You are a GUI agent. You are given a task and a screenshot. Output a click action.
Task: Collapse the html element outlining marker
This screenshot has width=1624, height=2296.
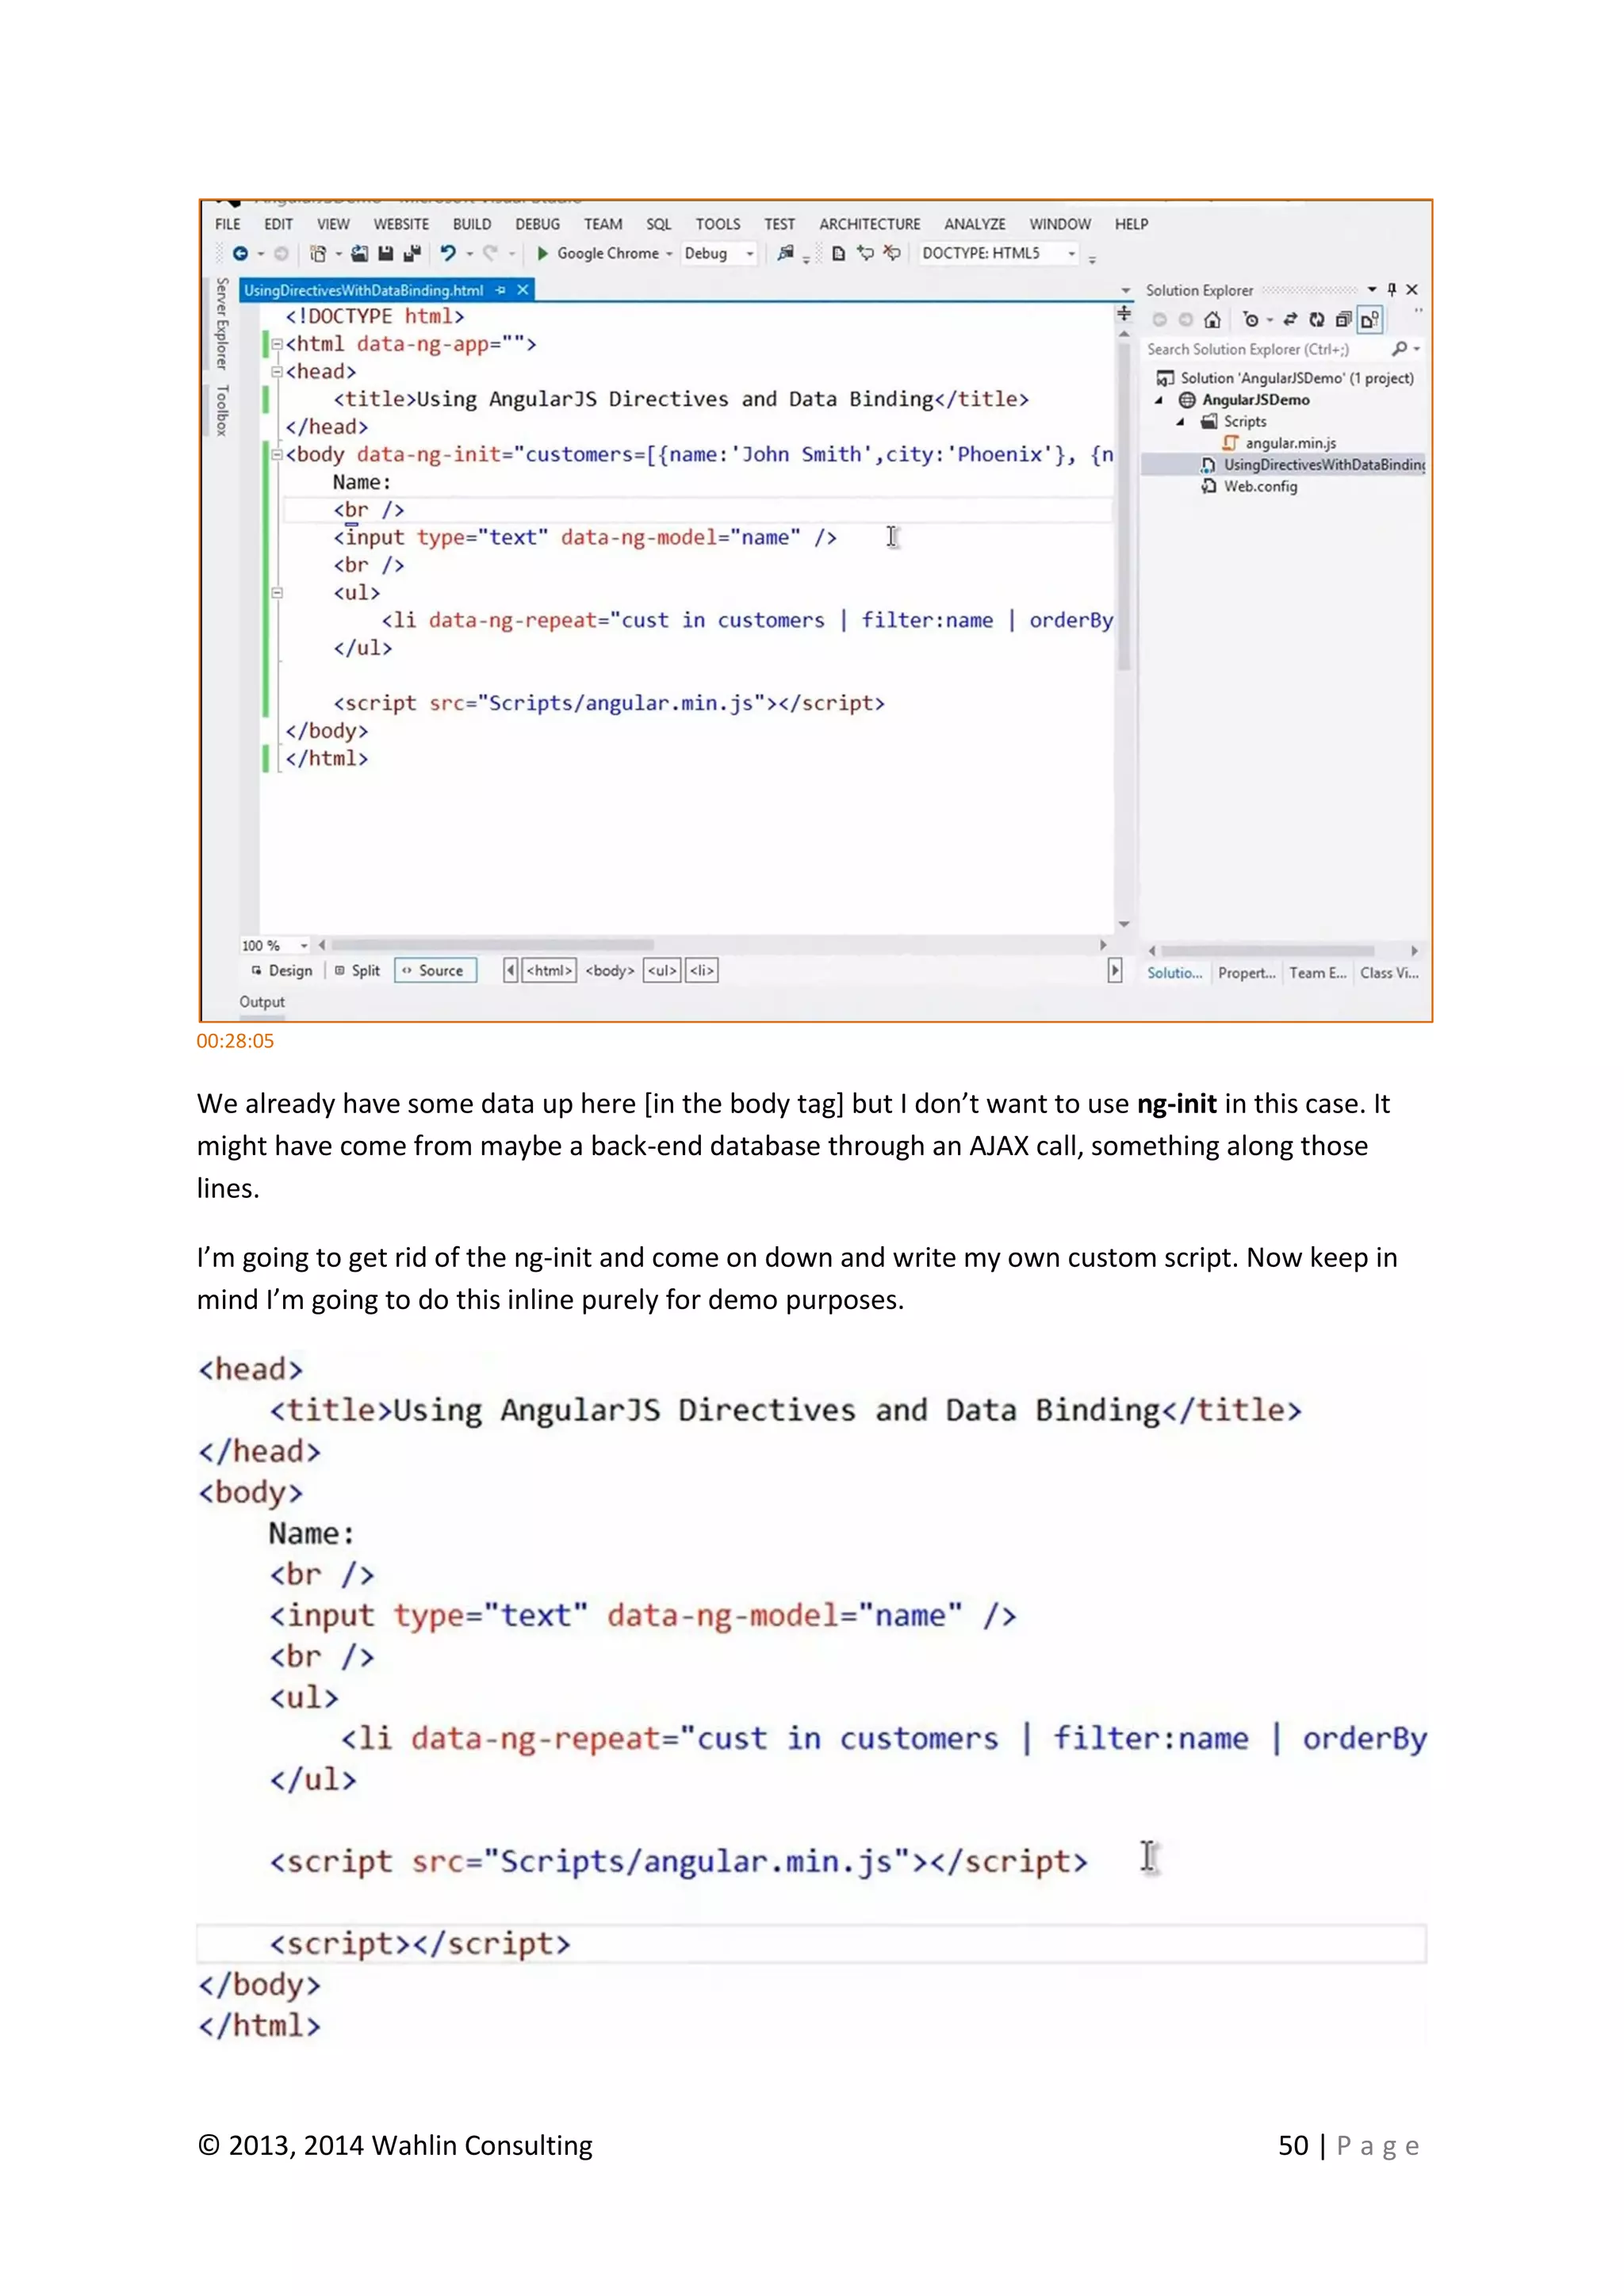pos(277,344)
